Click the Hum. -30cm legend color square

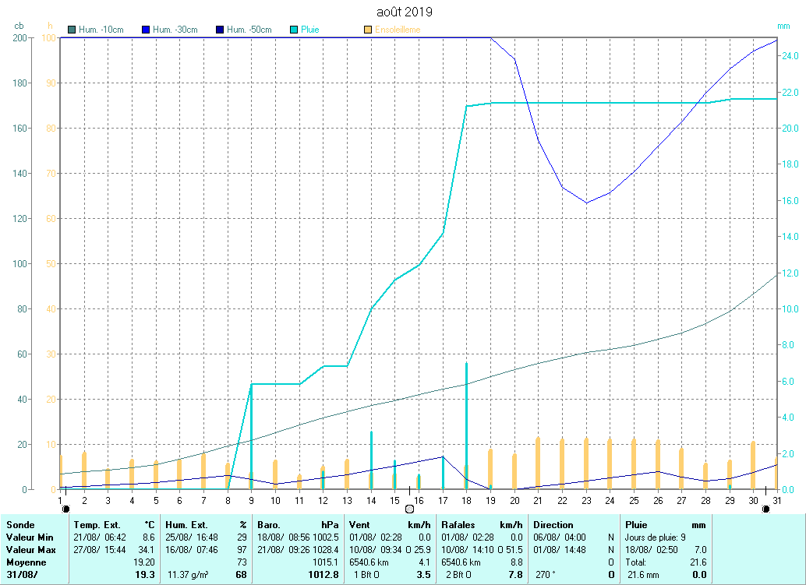pyautogui.click(x=145, y=30)
